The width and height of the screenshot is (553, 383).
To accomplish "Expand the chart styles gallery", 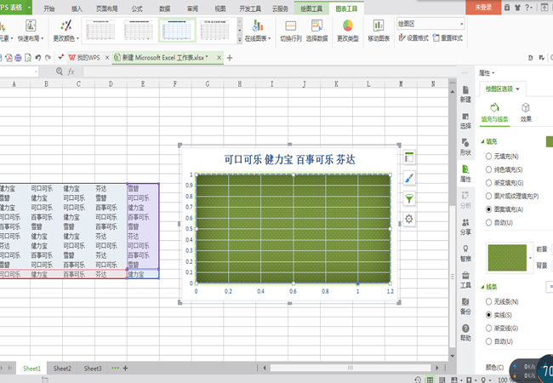I will click(239, 39).
